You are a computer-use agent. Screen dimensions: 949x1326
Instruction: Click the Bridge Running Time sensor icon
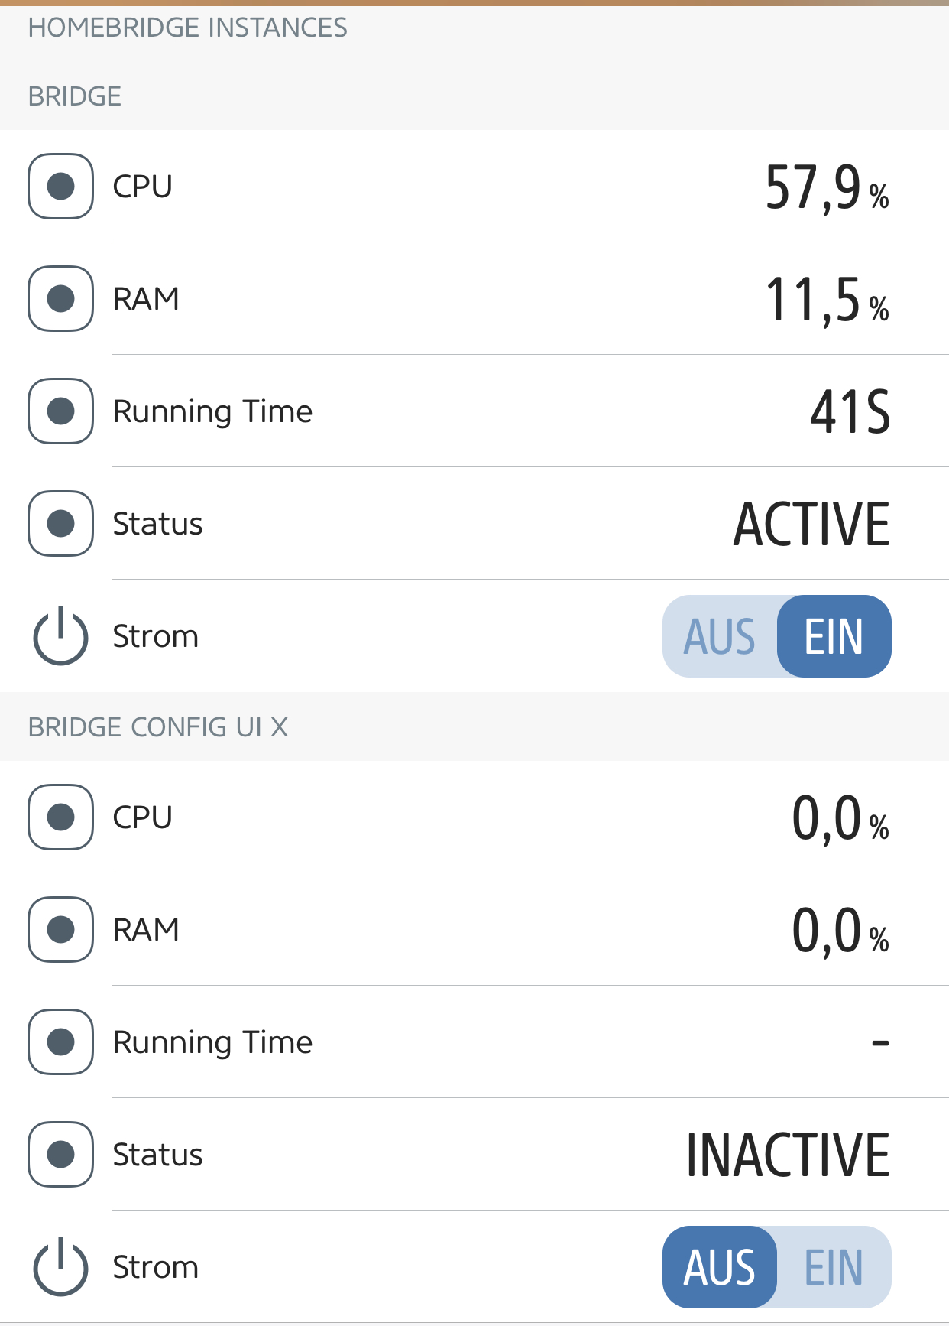[60, 411]
